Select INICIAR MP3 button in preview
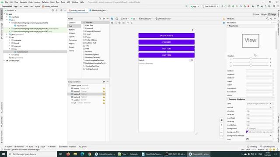This screenshot has width=280, height=157. tap(166, 36)
